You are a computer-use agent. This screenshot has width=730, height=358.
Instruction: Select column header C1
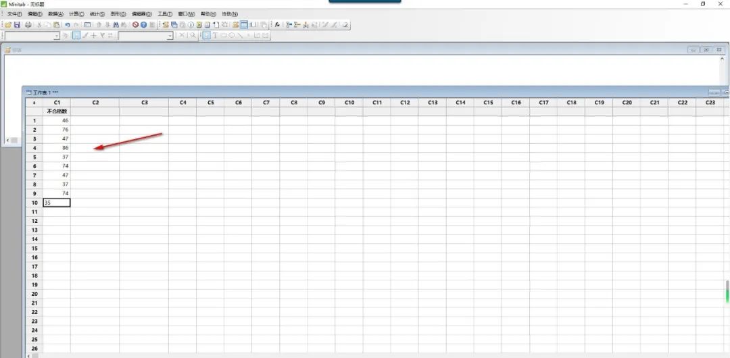click(57, 103)
